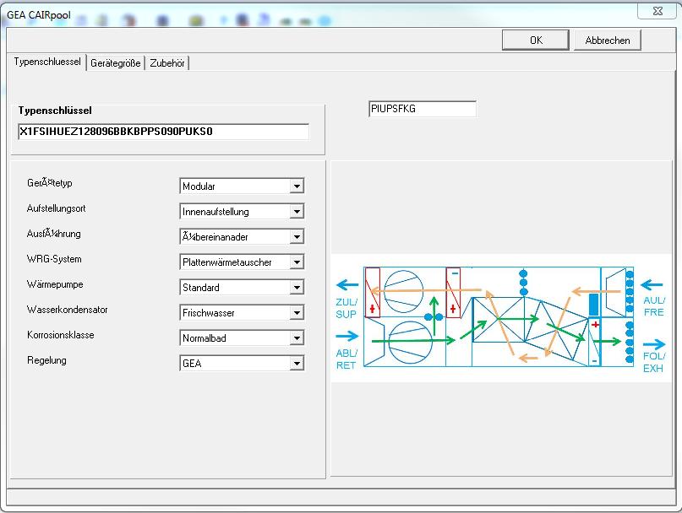682x513 pixels.
Task: Click the Standard combo box value
Action: tap(235, 287)
